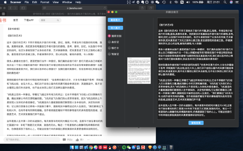Click the battery 100% indicator
This screenshot has height=151, width=243.
pos(198,2)
